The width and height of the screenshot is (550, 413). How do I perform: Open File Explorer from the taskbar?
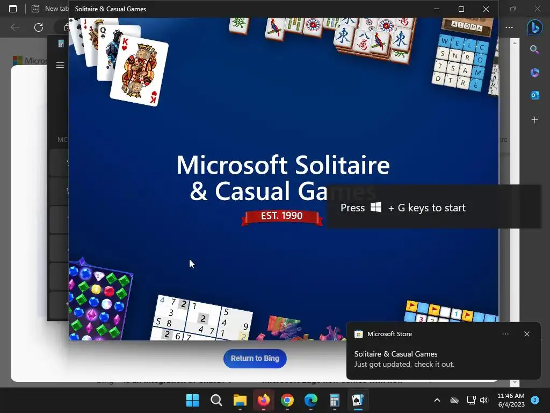point(240,400)
